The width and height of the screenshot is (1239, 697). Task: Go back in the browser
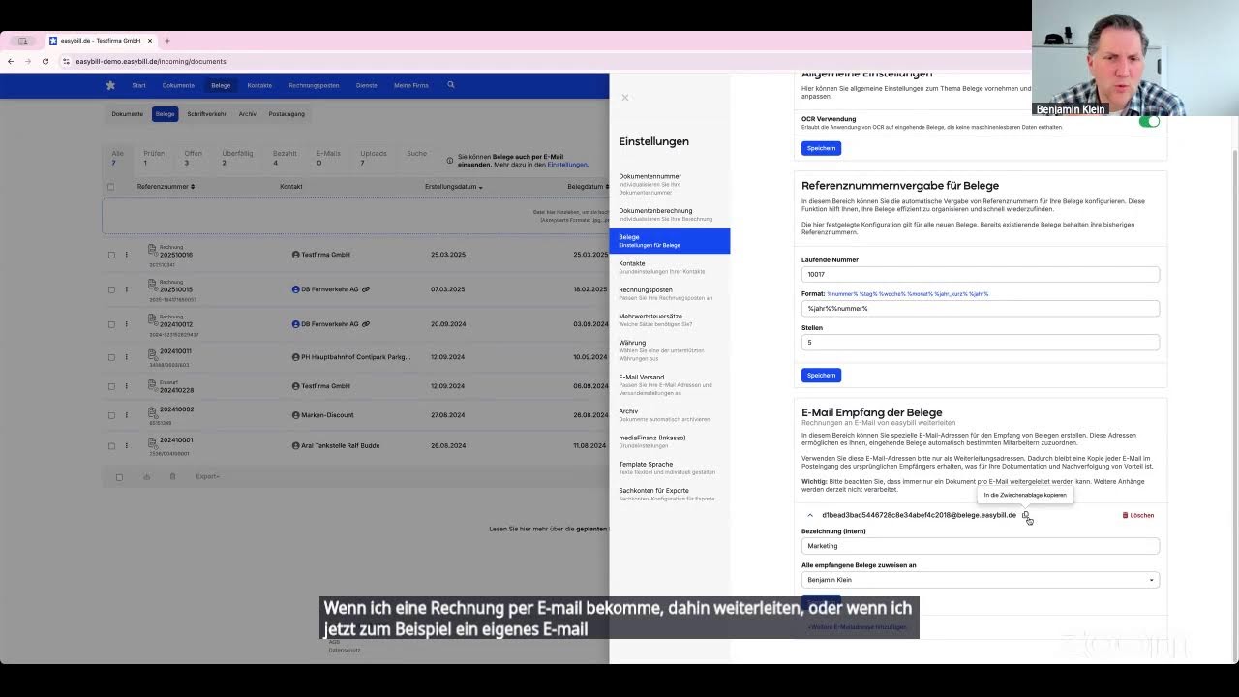(11, 61)
